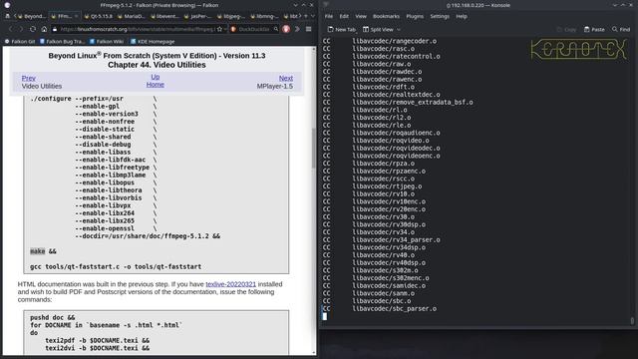Open the texlive-20220321 link
Screen dimensions: 638x359
(x=230, y=284)
